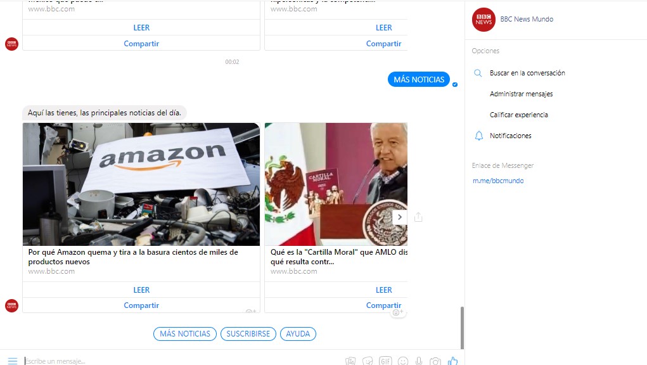Click the delivered checkmark icon

(x=455, y=84)
